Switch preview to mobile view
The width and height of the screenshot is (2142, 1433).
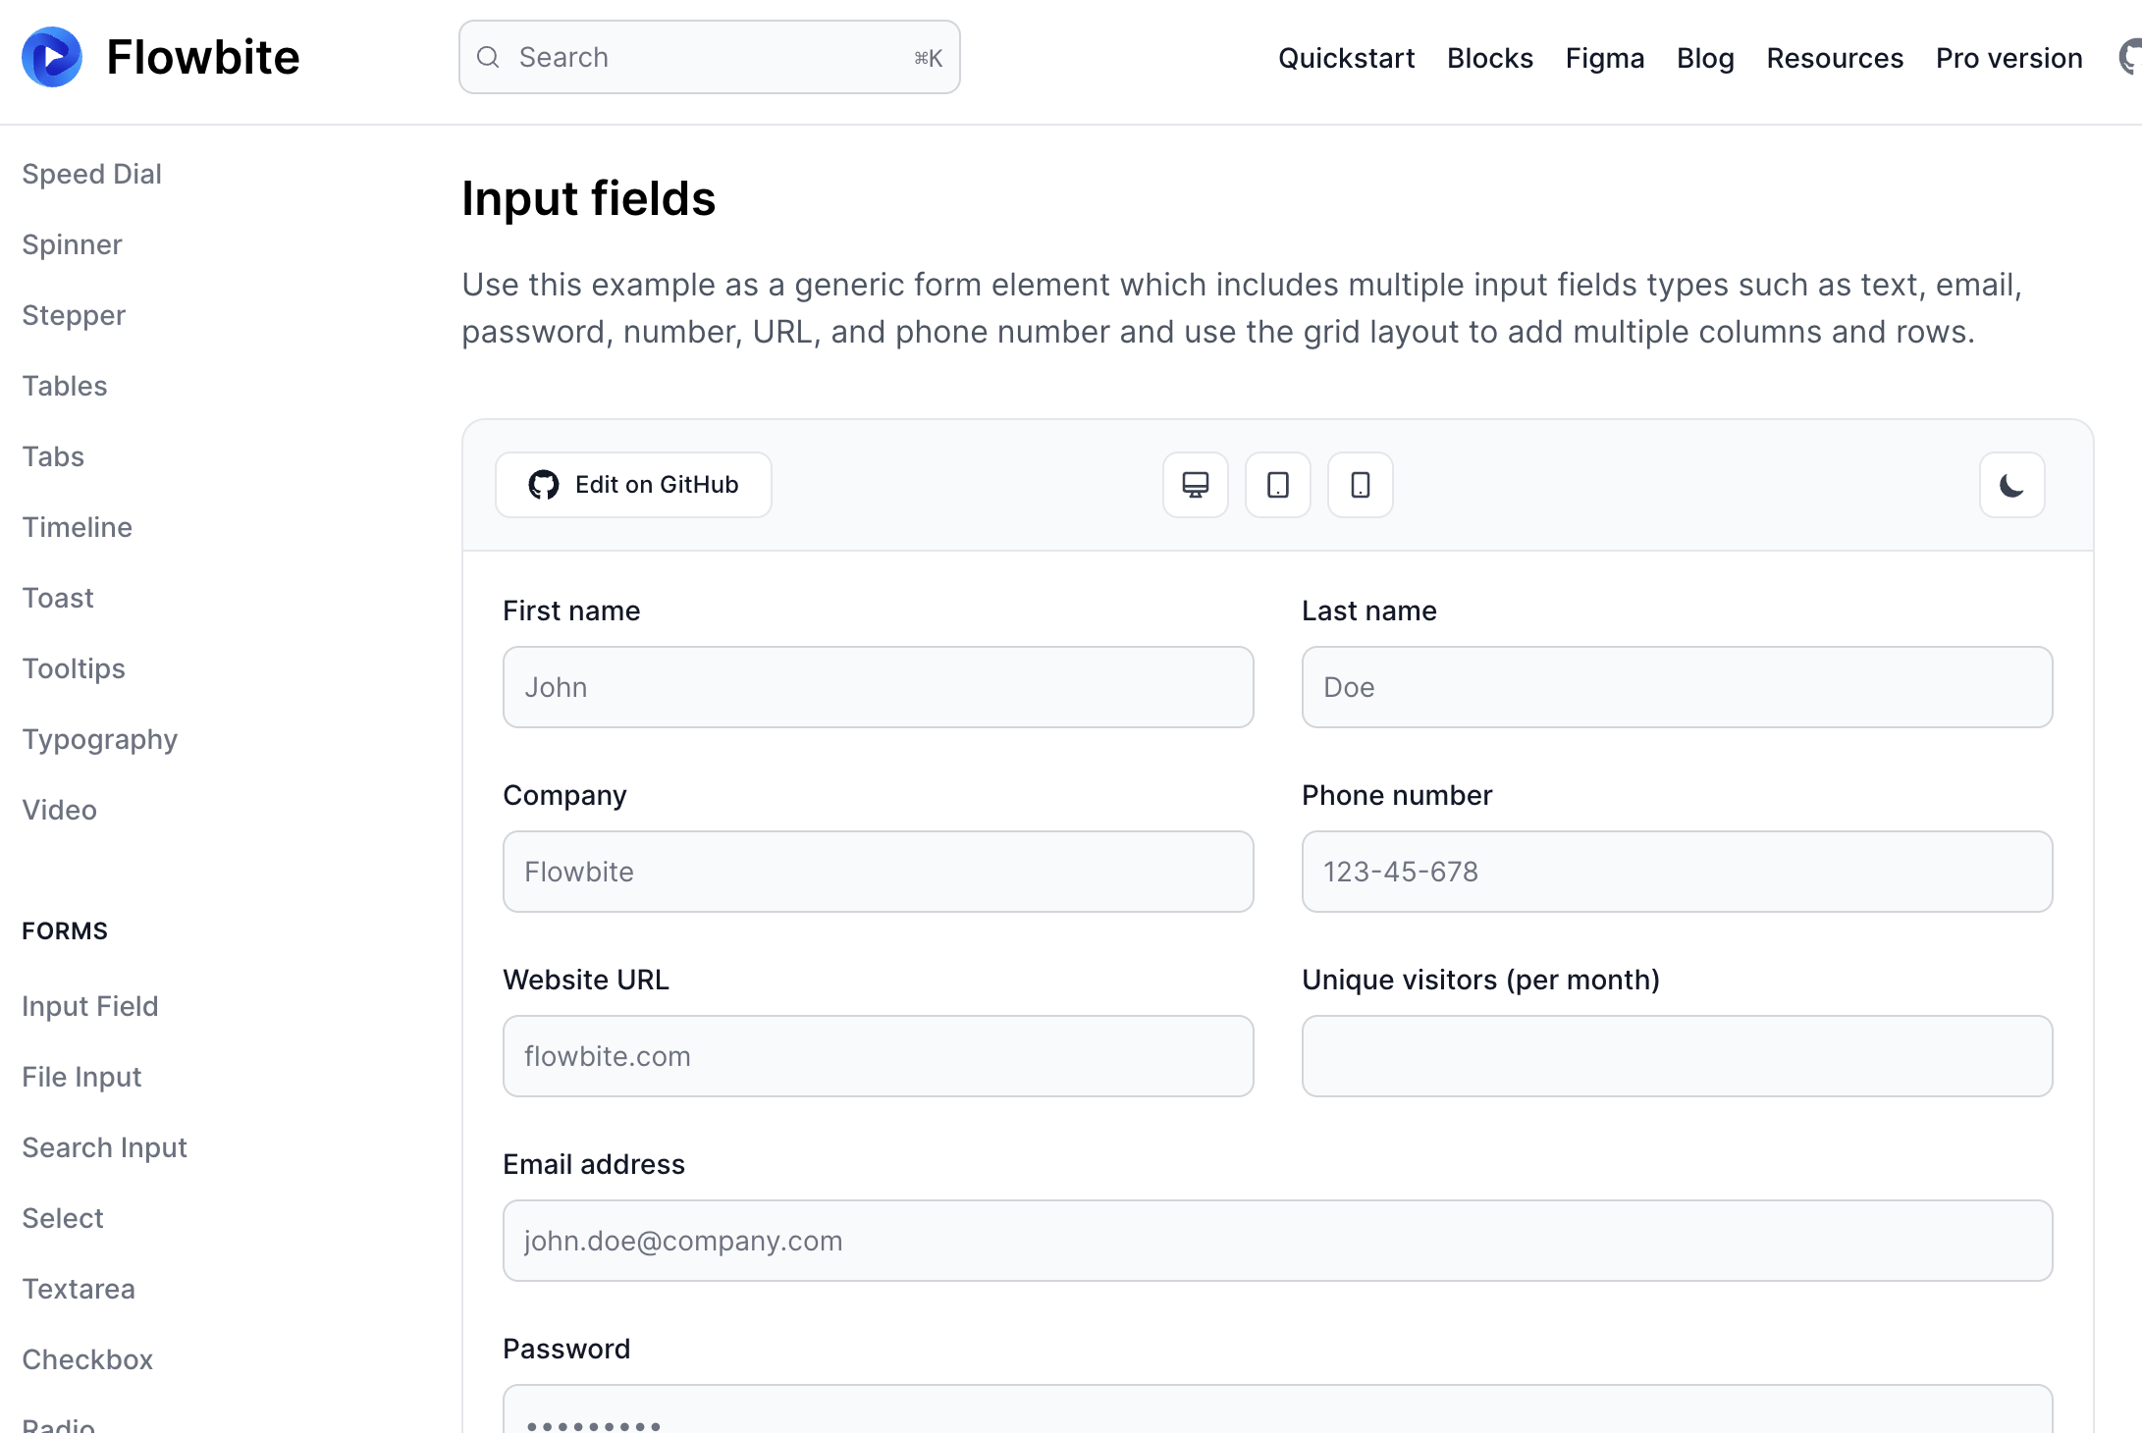click(1359, 484)
